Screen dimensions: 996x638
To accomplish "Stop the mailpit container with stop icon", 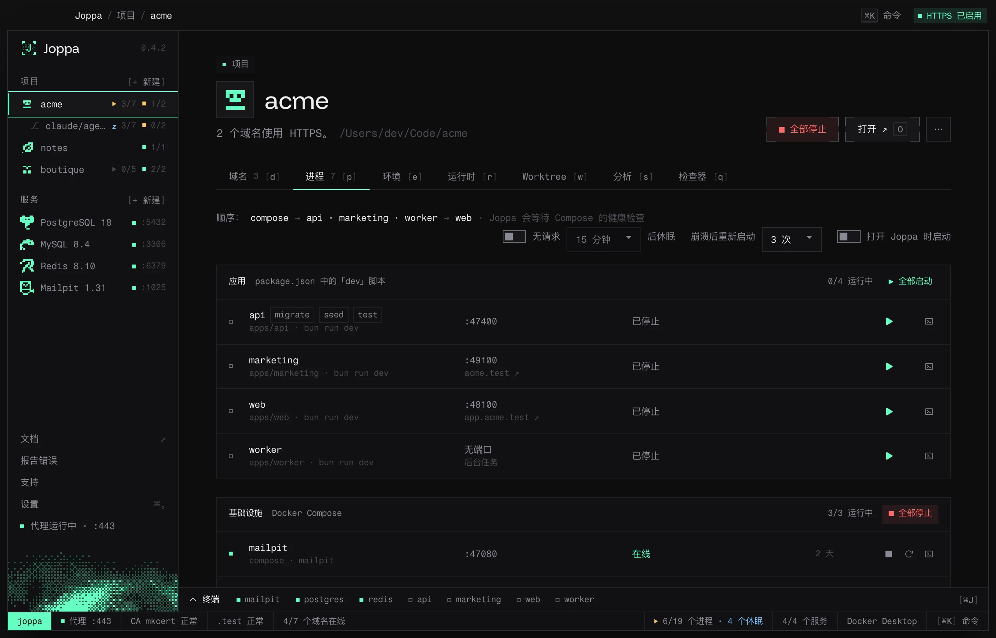I will [x=888, y=554].
